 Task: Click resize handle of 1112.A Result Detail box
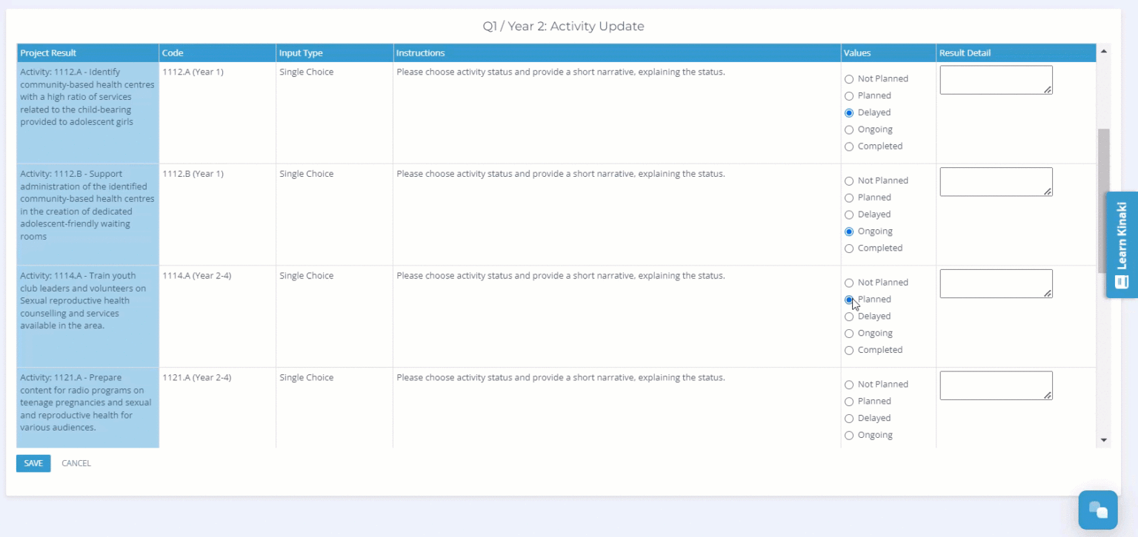1048,89
